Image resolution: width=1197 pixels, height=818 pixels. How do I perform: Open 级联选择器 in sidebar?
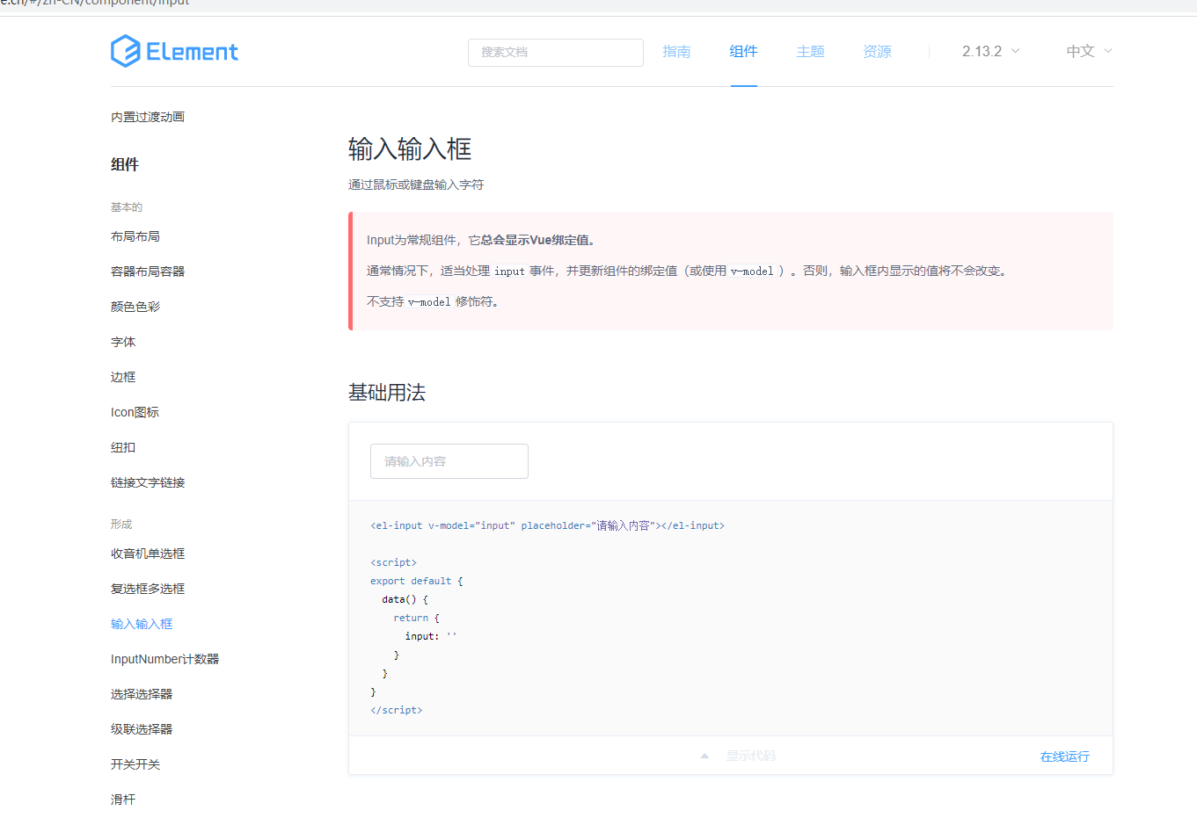pyautogui.click(x=142, y=729)
